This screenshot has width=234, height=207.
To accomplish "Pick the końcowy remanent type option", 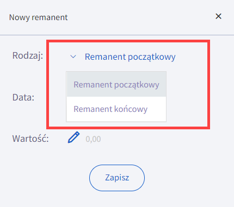I will (x=116, y=109).
